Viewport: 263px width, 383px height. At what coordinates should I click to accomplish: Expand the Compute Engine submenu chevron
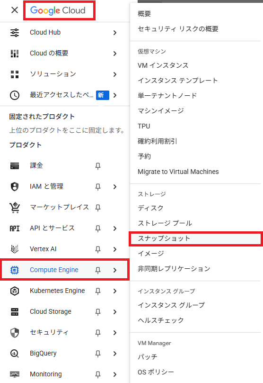[x=115, y=270]
